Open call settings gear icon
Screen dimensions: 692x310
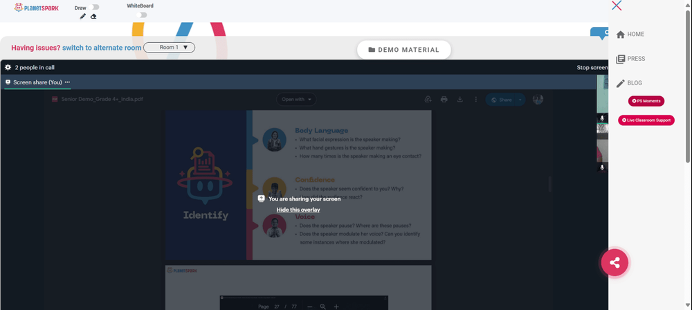point(8,68)
